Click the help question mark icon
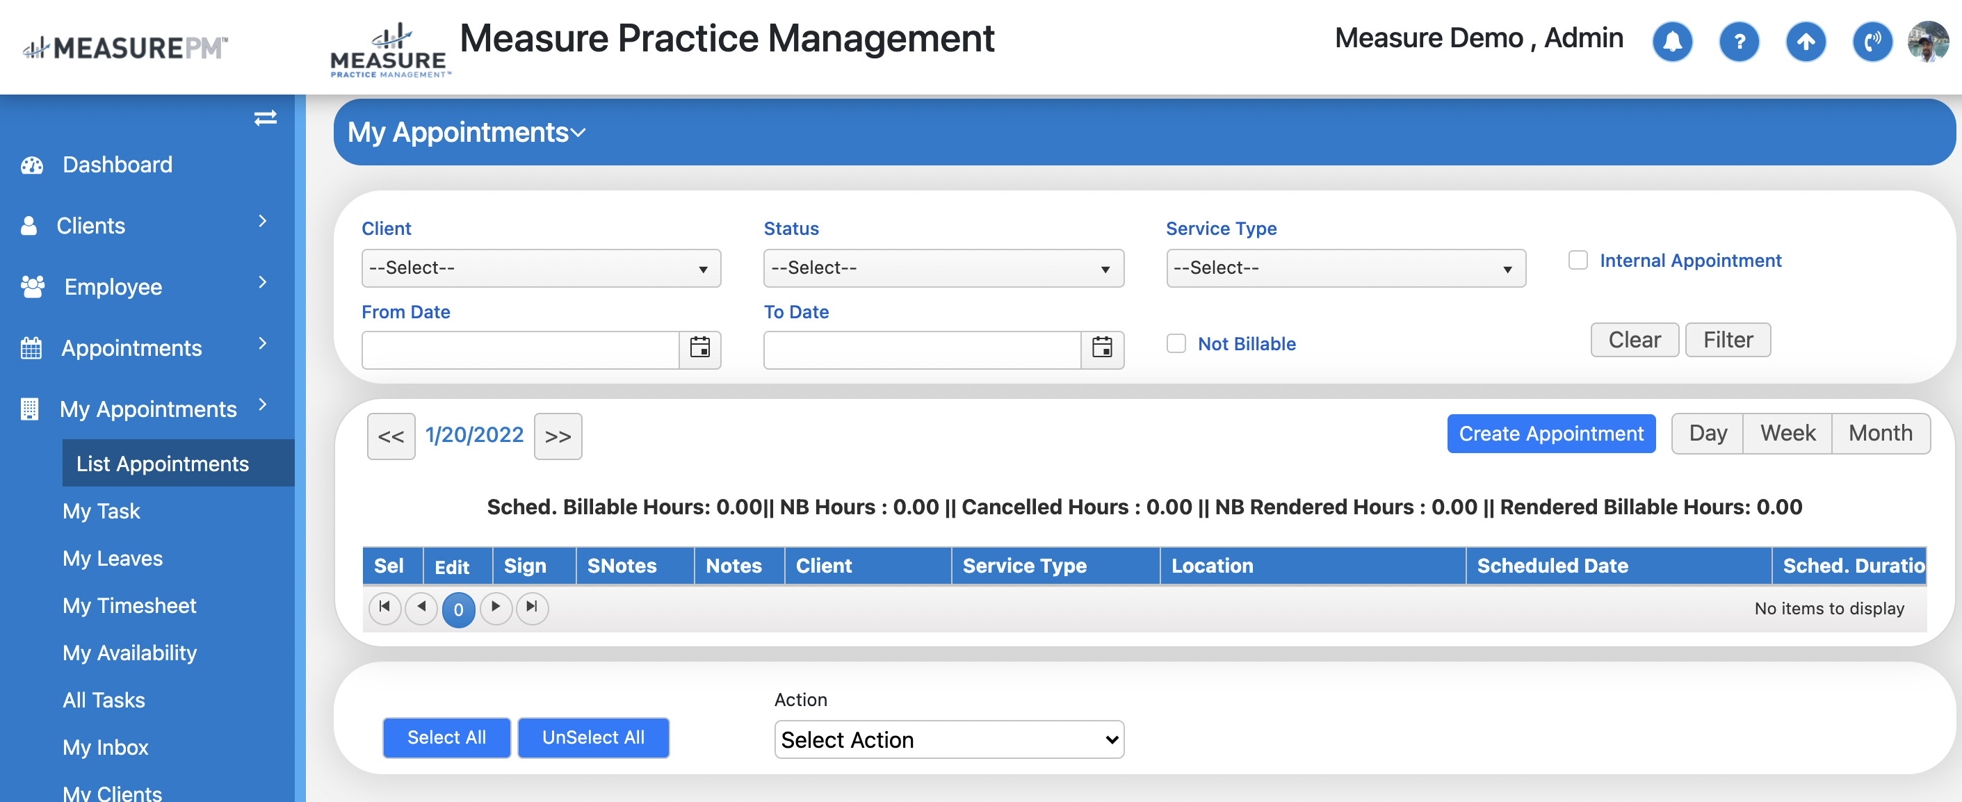1962x802 pixels. (1738, 42)
